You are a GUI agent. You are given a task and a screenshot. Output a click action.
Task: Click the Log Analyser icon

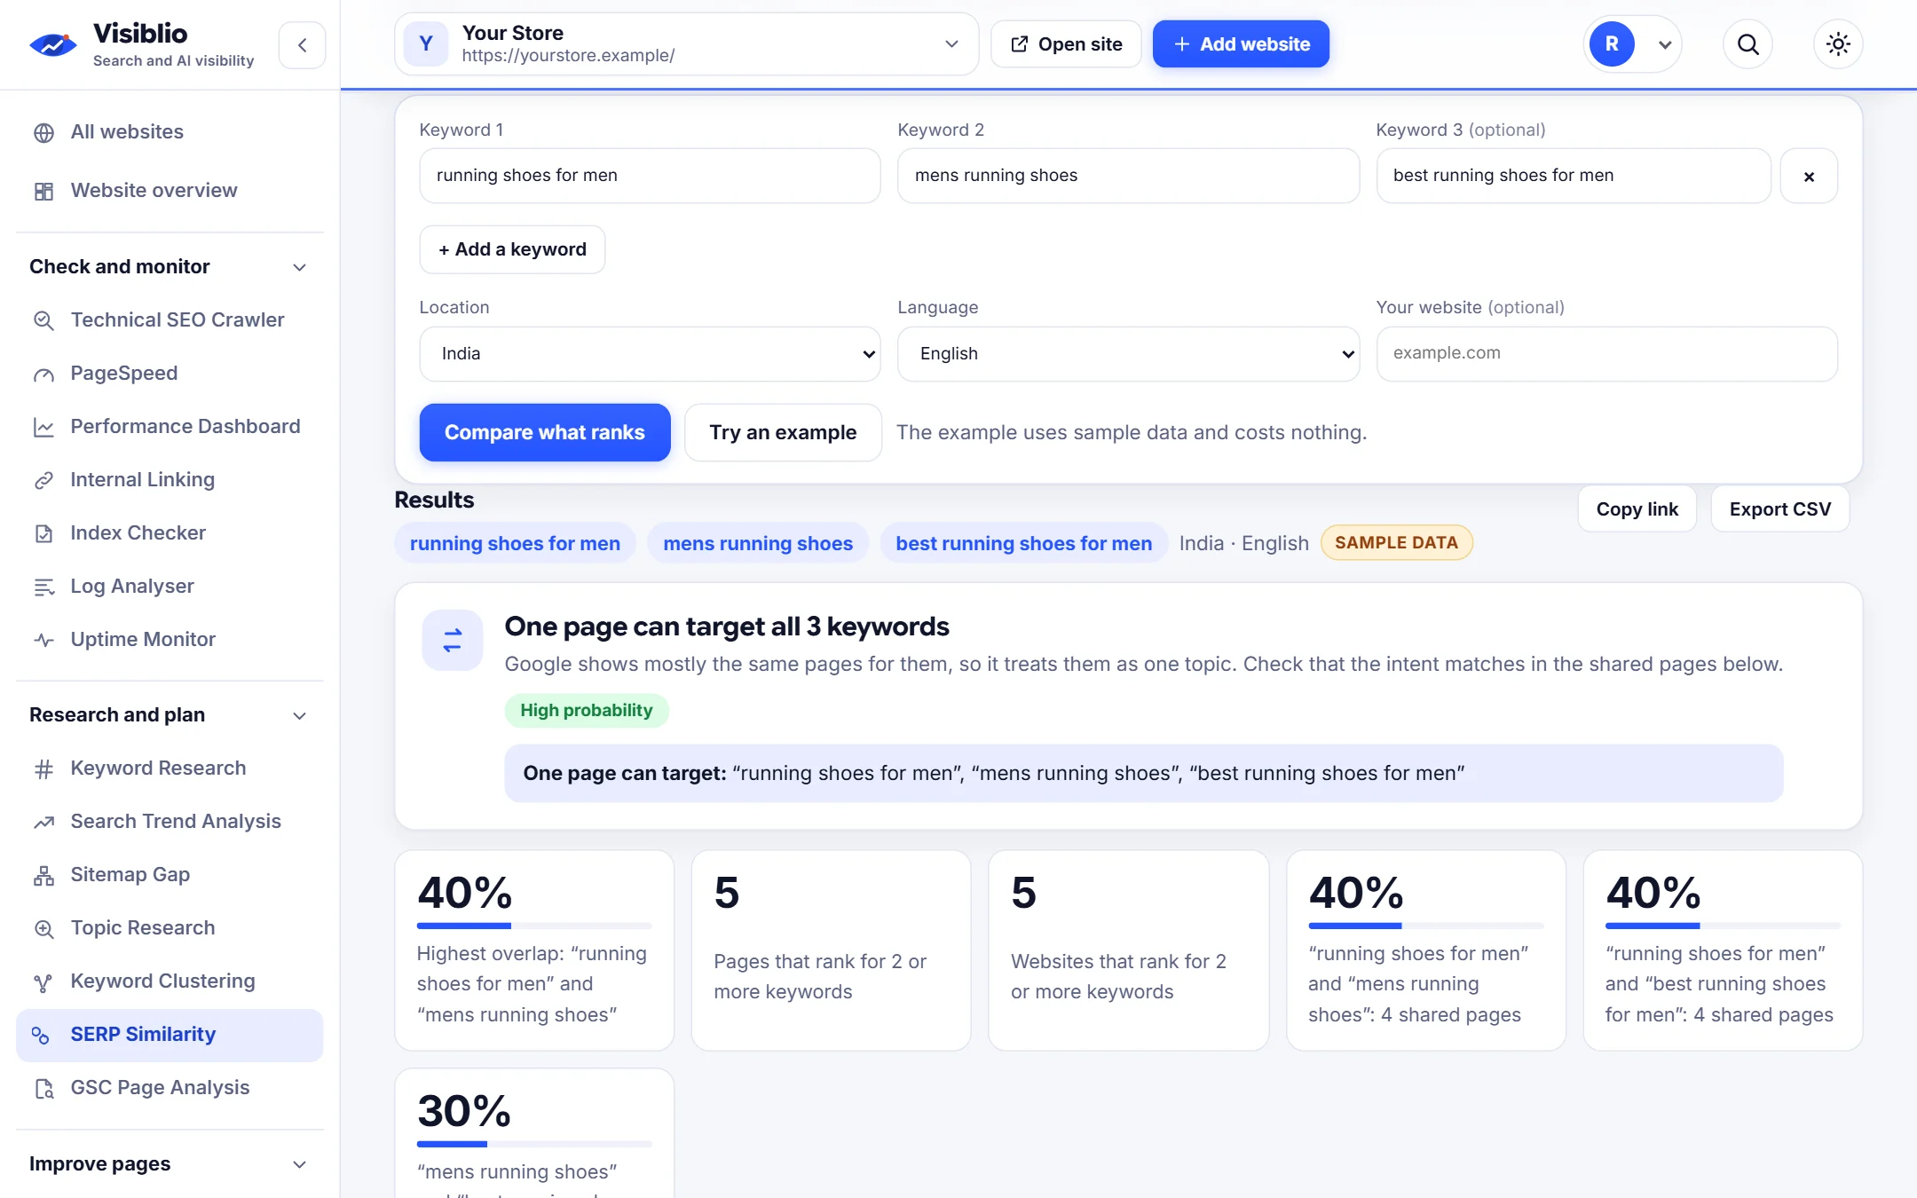coord(43,587)
